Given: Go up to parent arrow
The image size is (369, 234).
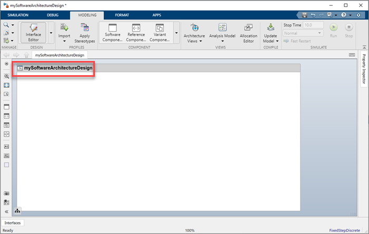Looking at the screenshot, I should (26, 55).
